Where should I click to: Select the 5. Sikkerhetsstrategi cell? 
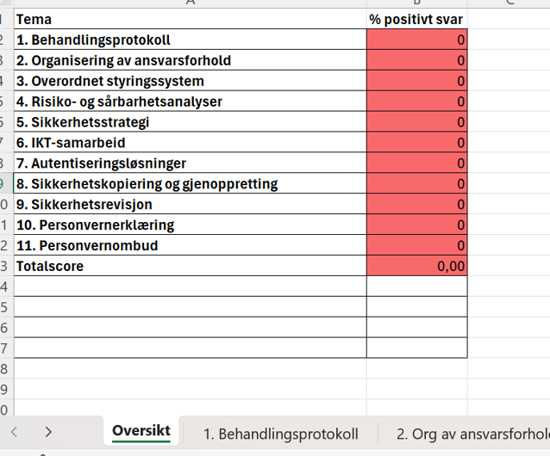click(x=191, y=122)
